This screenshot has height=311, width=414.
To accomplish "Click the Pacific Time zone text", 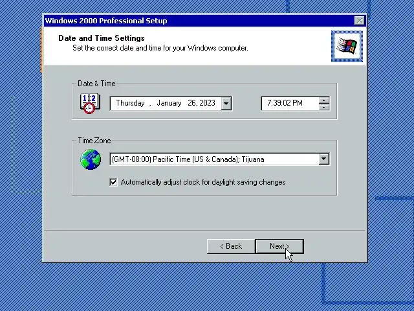I will (188, 159).
